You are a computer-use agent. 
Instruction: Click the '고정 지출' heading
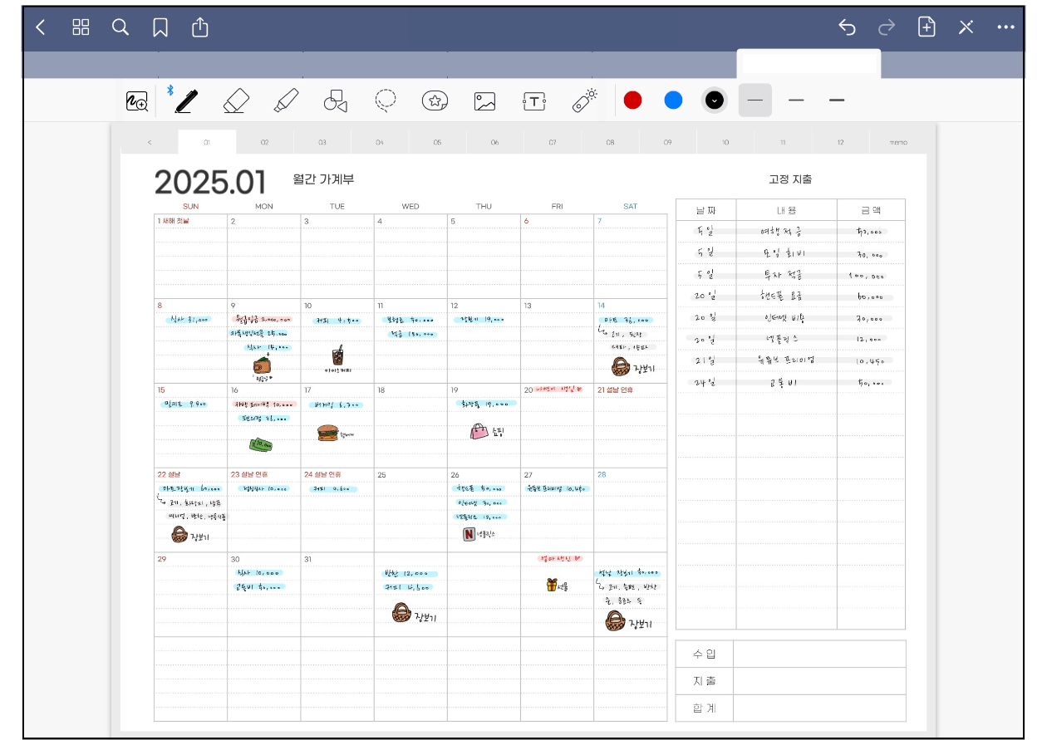coord(790,179)
